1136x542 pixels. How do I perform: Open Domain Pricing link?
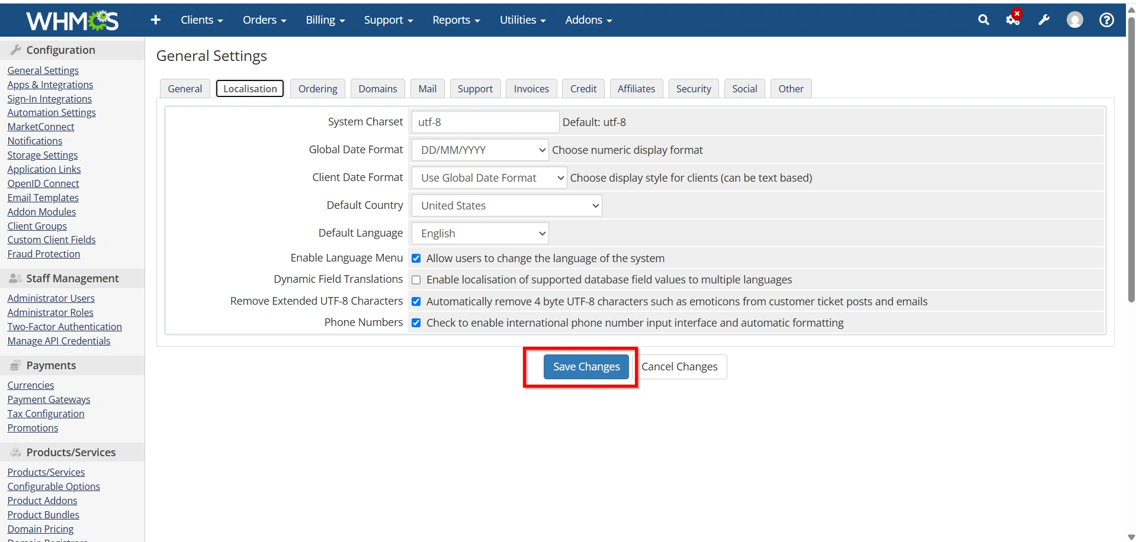tap(41, 529)
